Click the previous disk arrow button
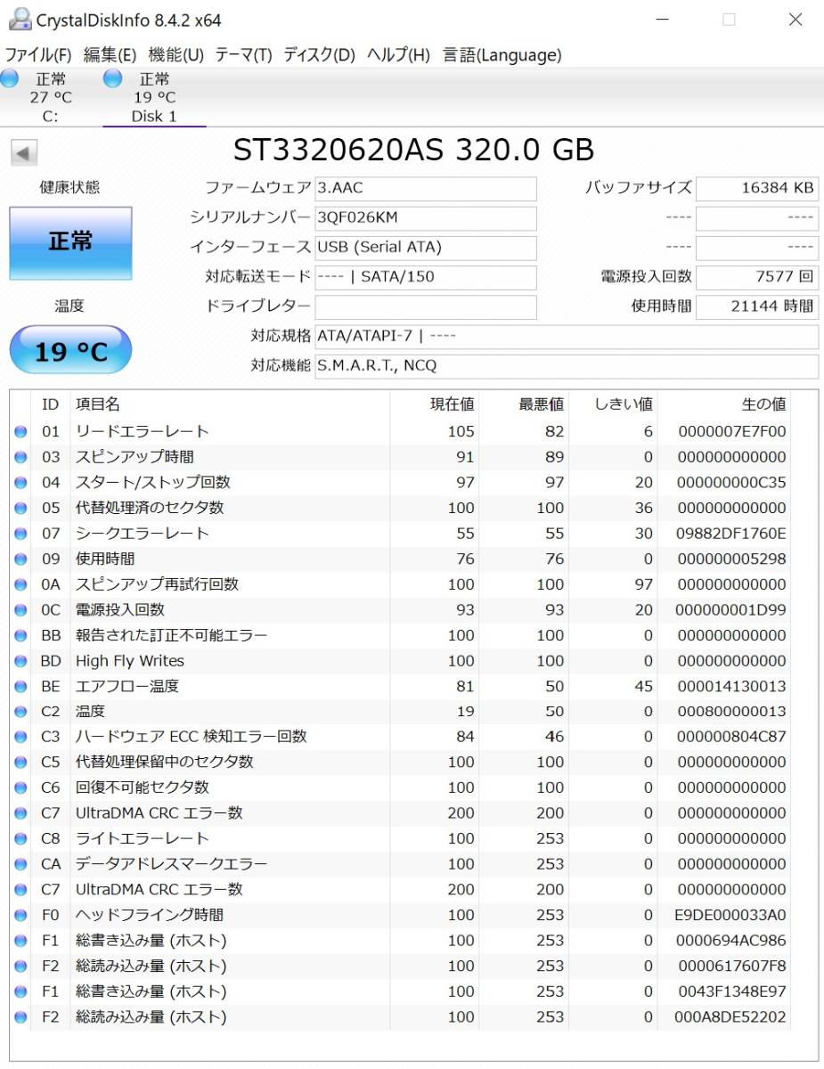Image resolution: width=824 pixels, height=1069 pixels. 23,153
